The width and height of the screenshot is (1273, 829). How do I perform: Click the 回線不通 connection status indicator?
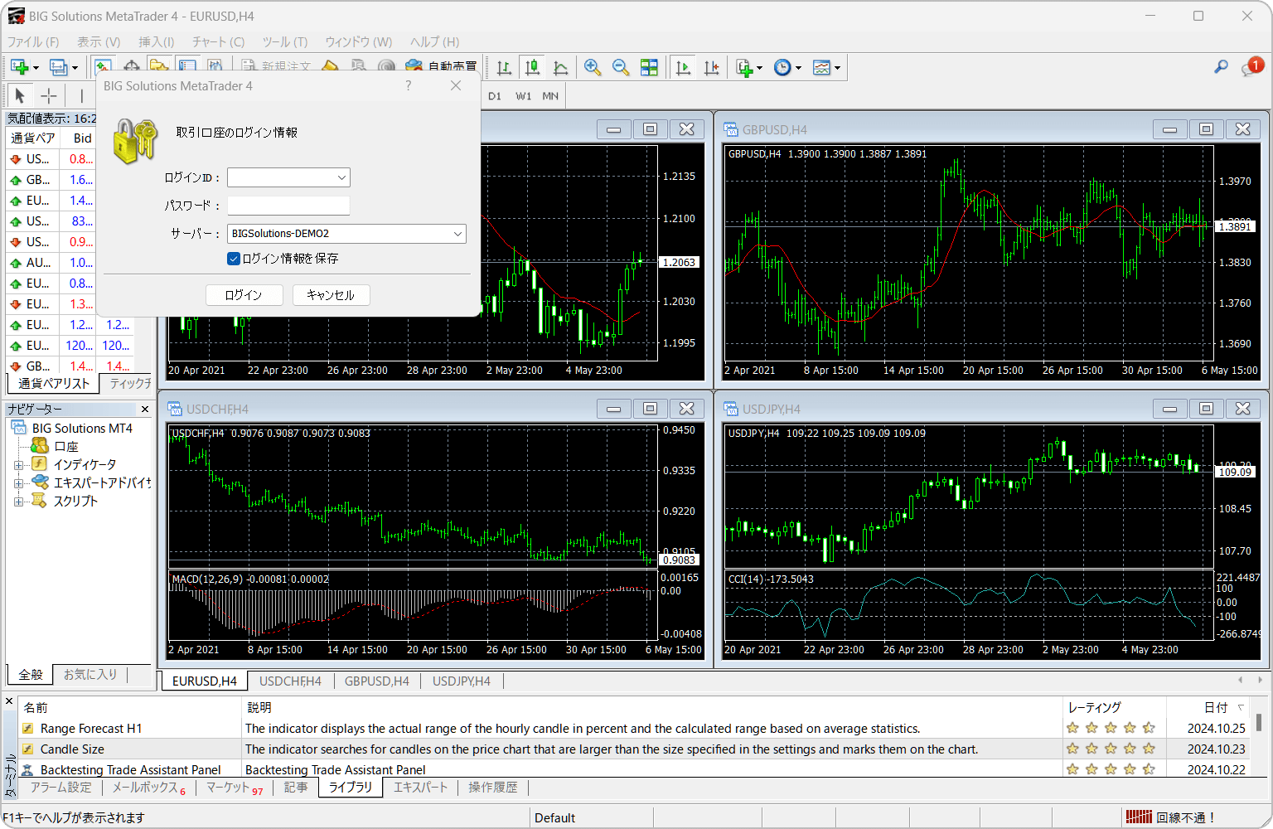click(x=1171, y=817)
